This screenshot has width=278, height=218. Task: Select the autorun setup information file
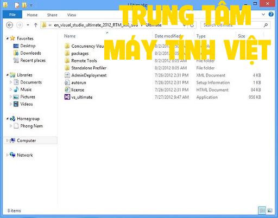click(79, 82)
